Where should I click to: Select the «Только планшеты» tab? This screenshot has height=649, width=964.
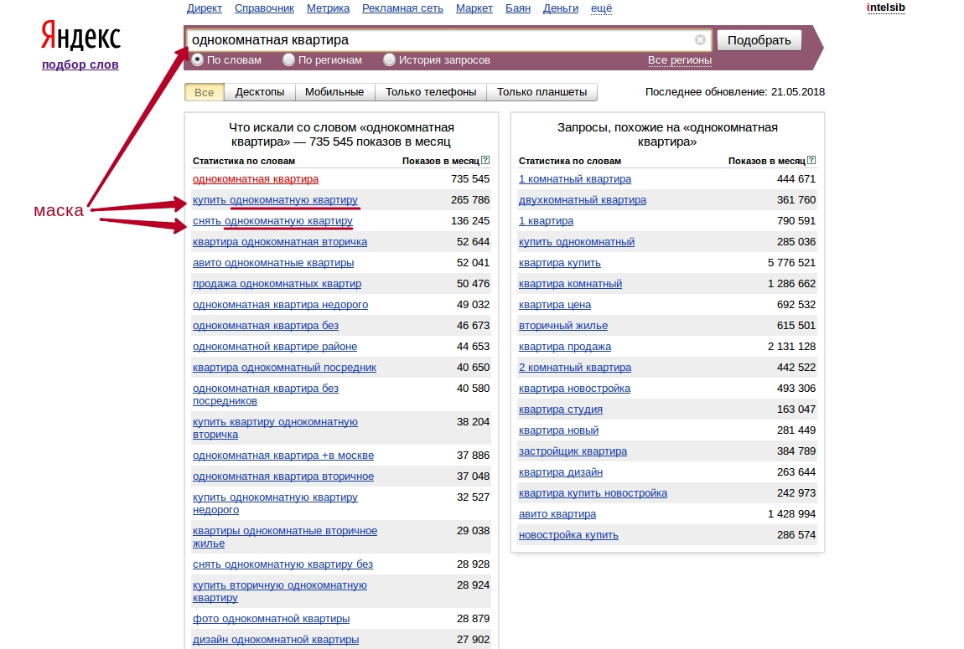542,92
